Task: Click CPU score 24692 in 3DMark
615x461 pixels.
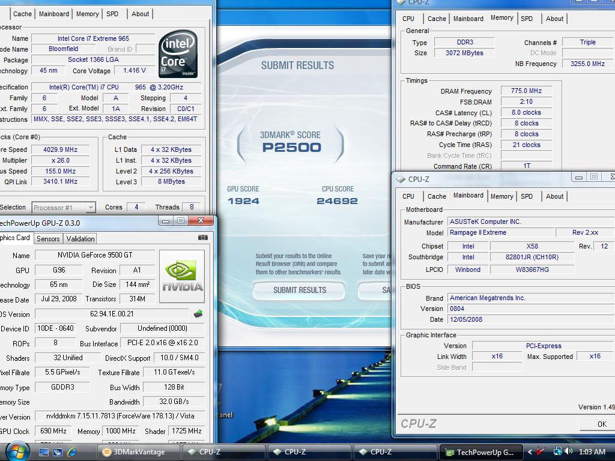Action: coord(337,201)
